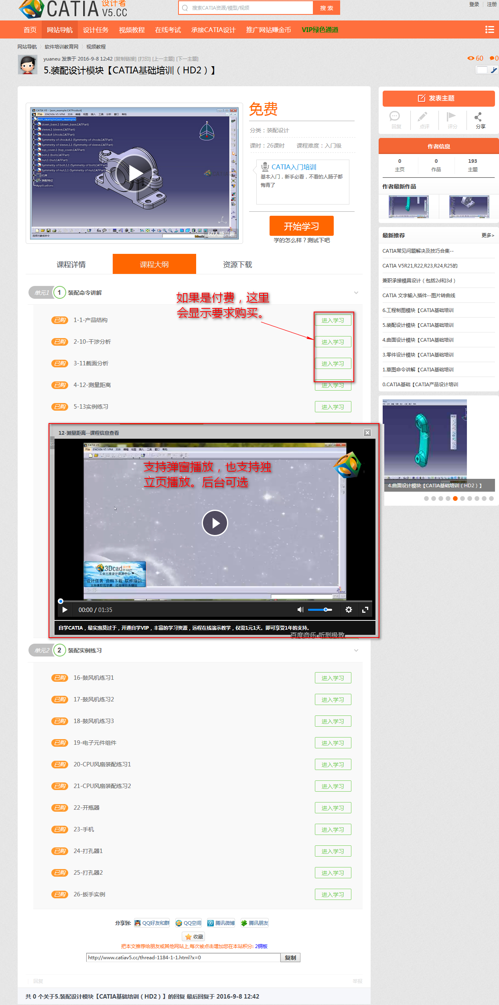Click the white box beside the blue tool icon
Viewport: 499px width, 1005px height.
481,70
